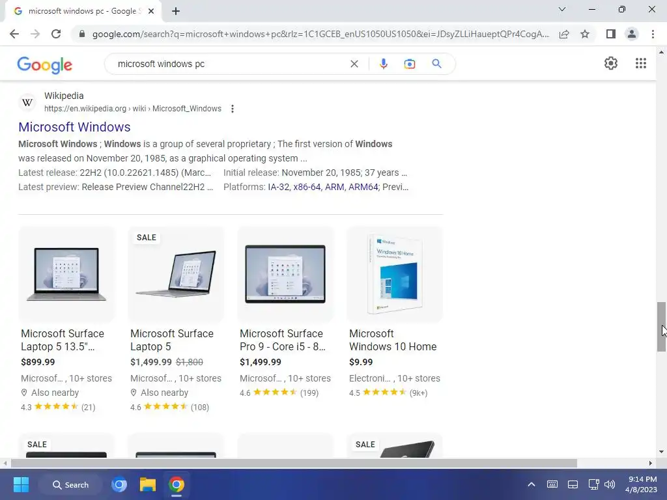The image size is (667, 500).
Task: Focus the Google search box
Action: point(230,64)
